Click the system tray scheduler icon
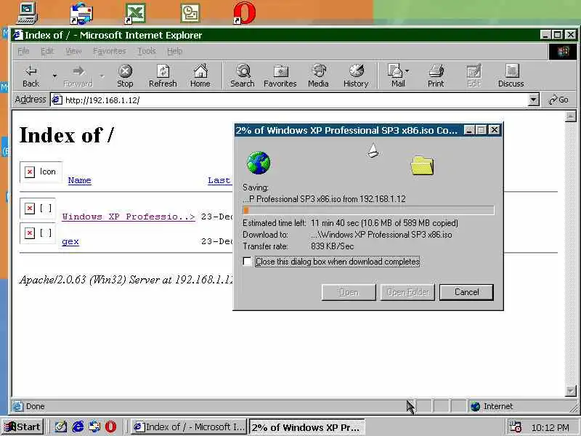The height and width of the screenshot is (436, 581). click(x=515, y=427)
